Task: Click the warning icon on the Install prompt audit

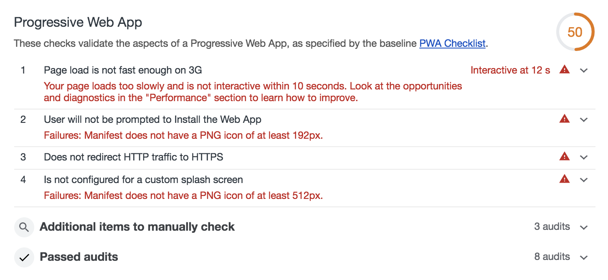Action: [564, 119]
